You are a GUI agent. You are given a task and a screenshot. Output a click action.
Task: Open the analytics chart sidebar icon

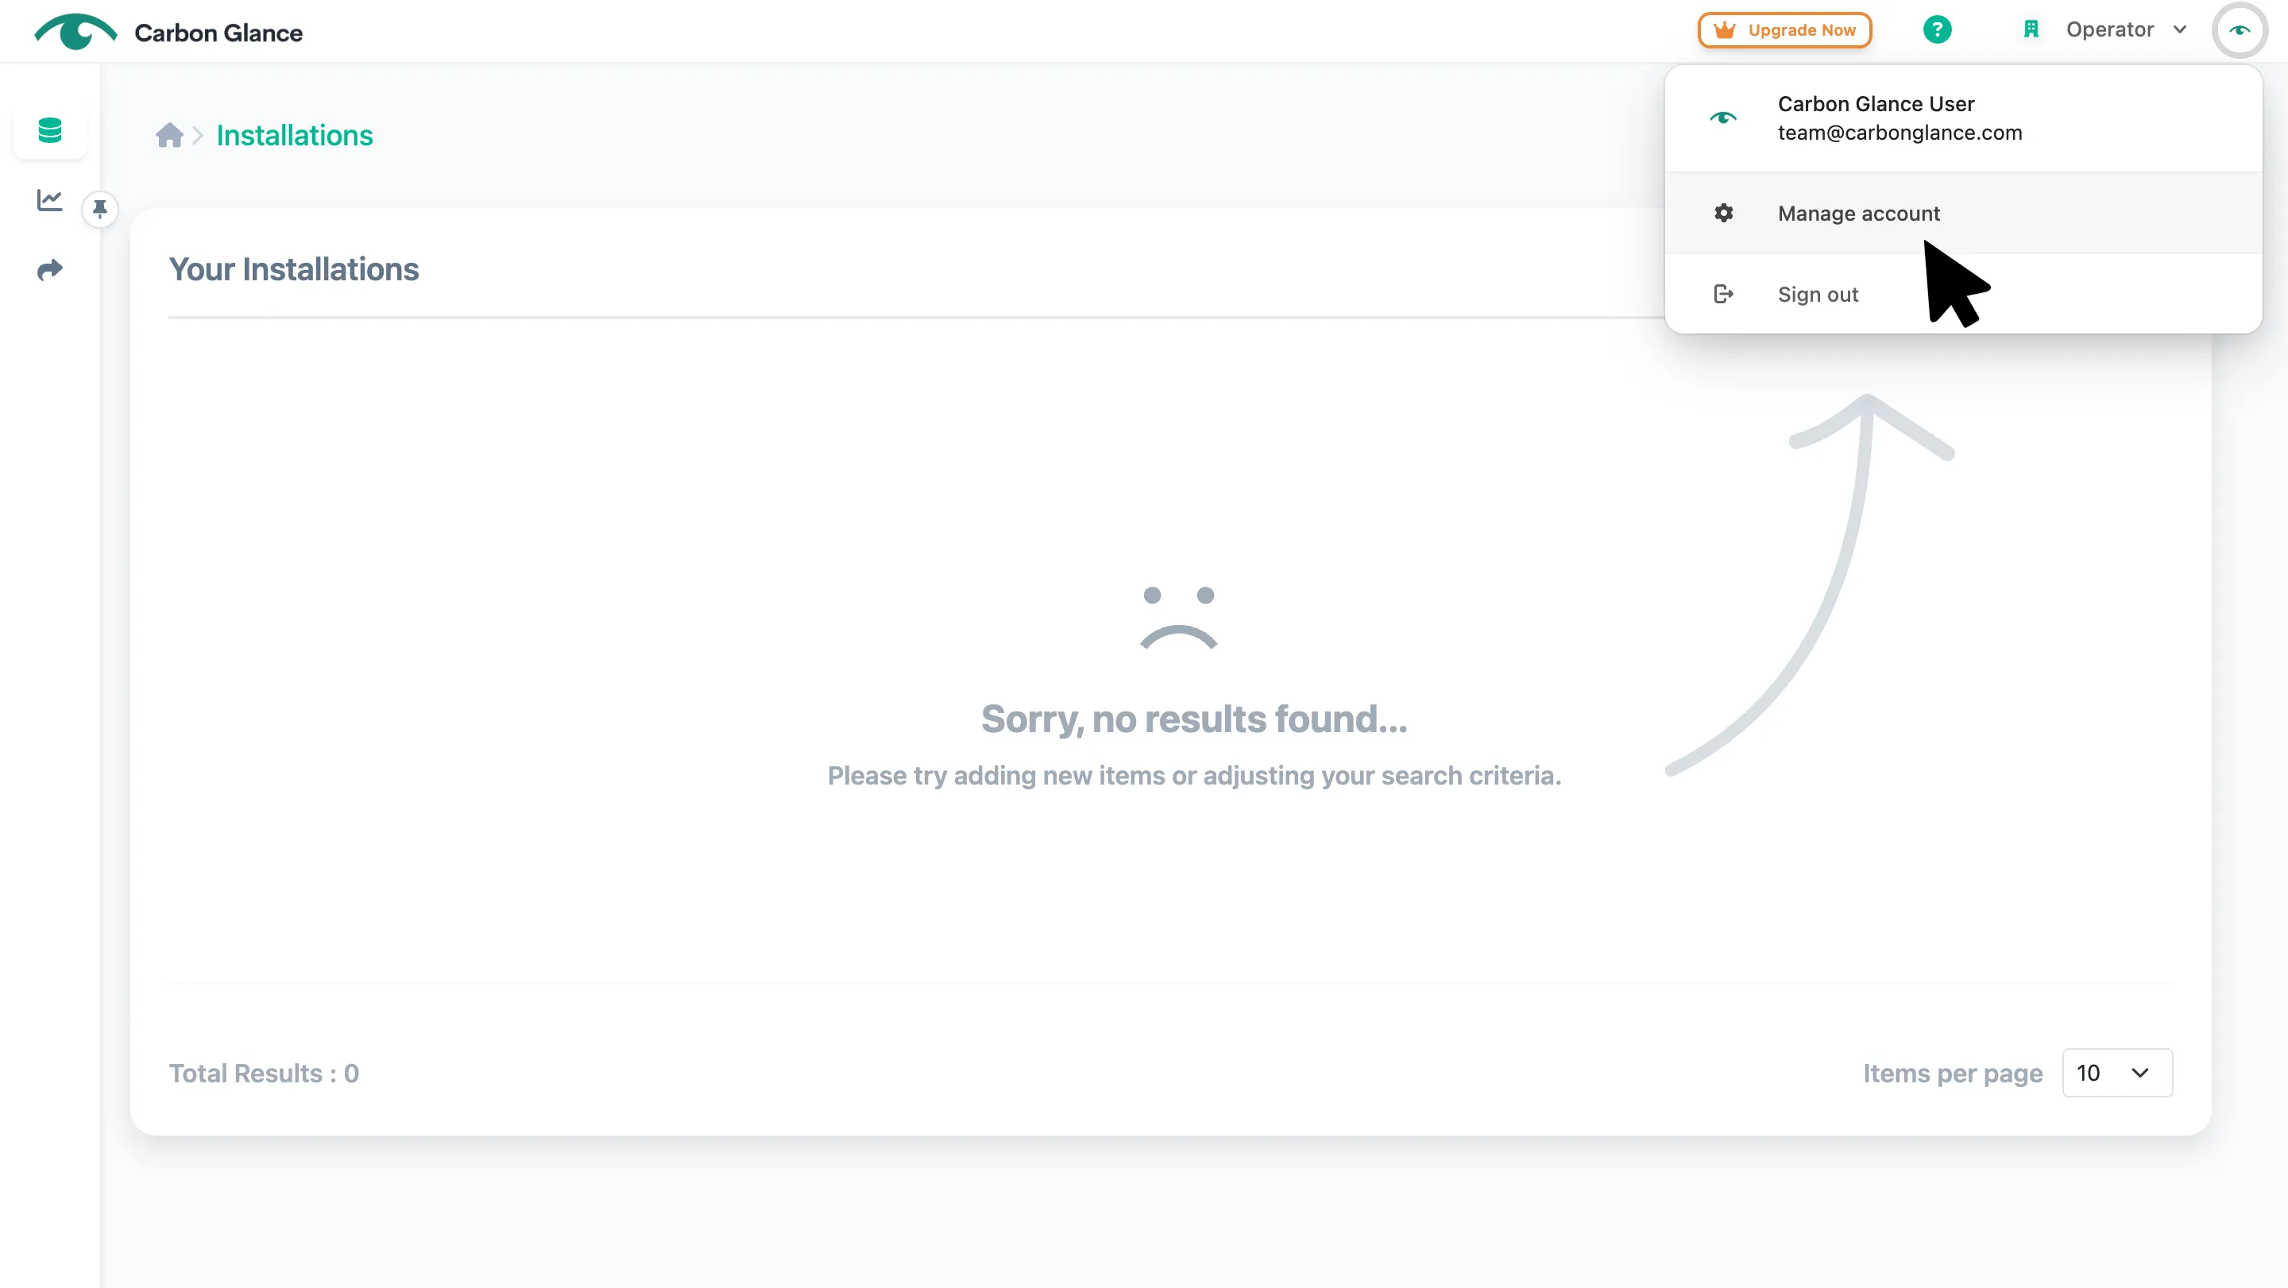point(50,201)
